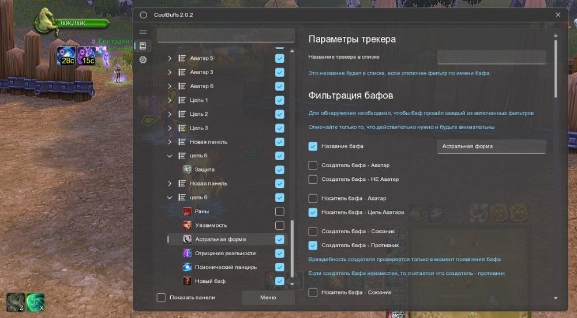Open the tracker list sidebar icon
The width and height of the screenshot is (577, 318).
[x=143, y=46]
